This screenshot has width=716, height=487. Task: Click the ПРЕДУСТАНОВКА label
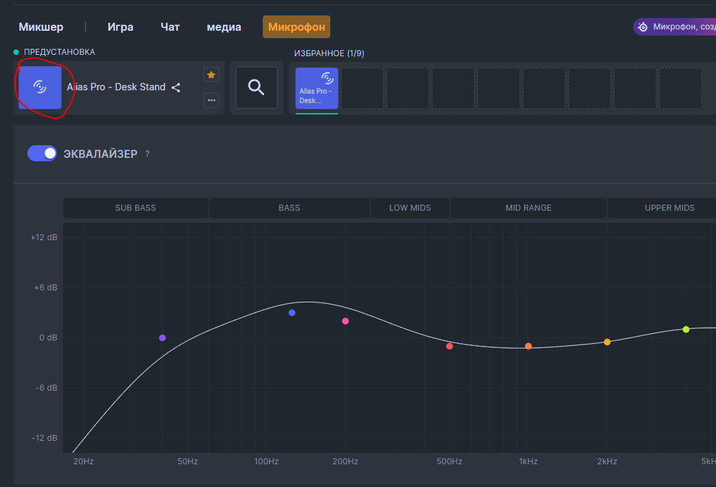coord(59,52)
